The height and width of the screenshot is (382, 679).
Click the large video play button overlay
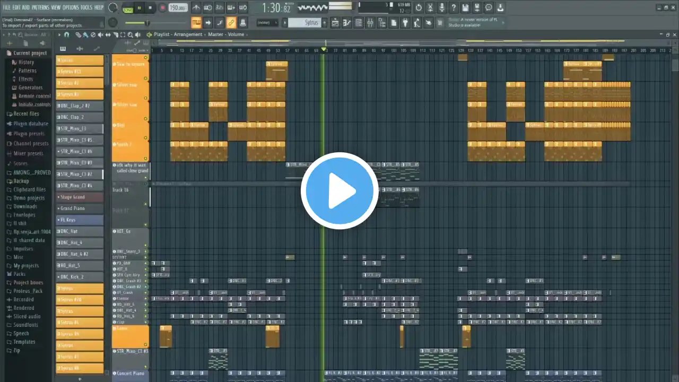click(339, 191)
